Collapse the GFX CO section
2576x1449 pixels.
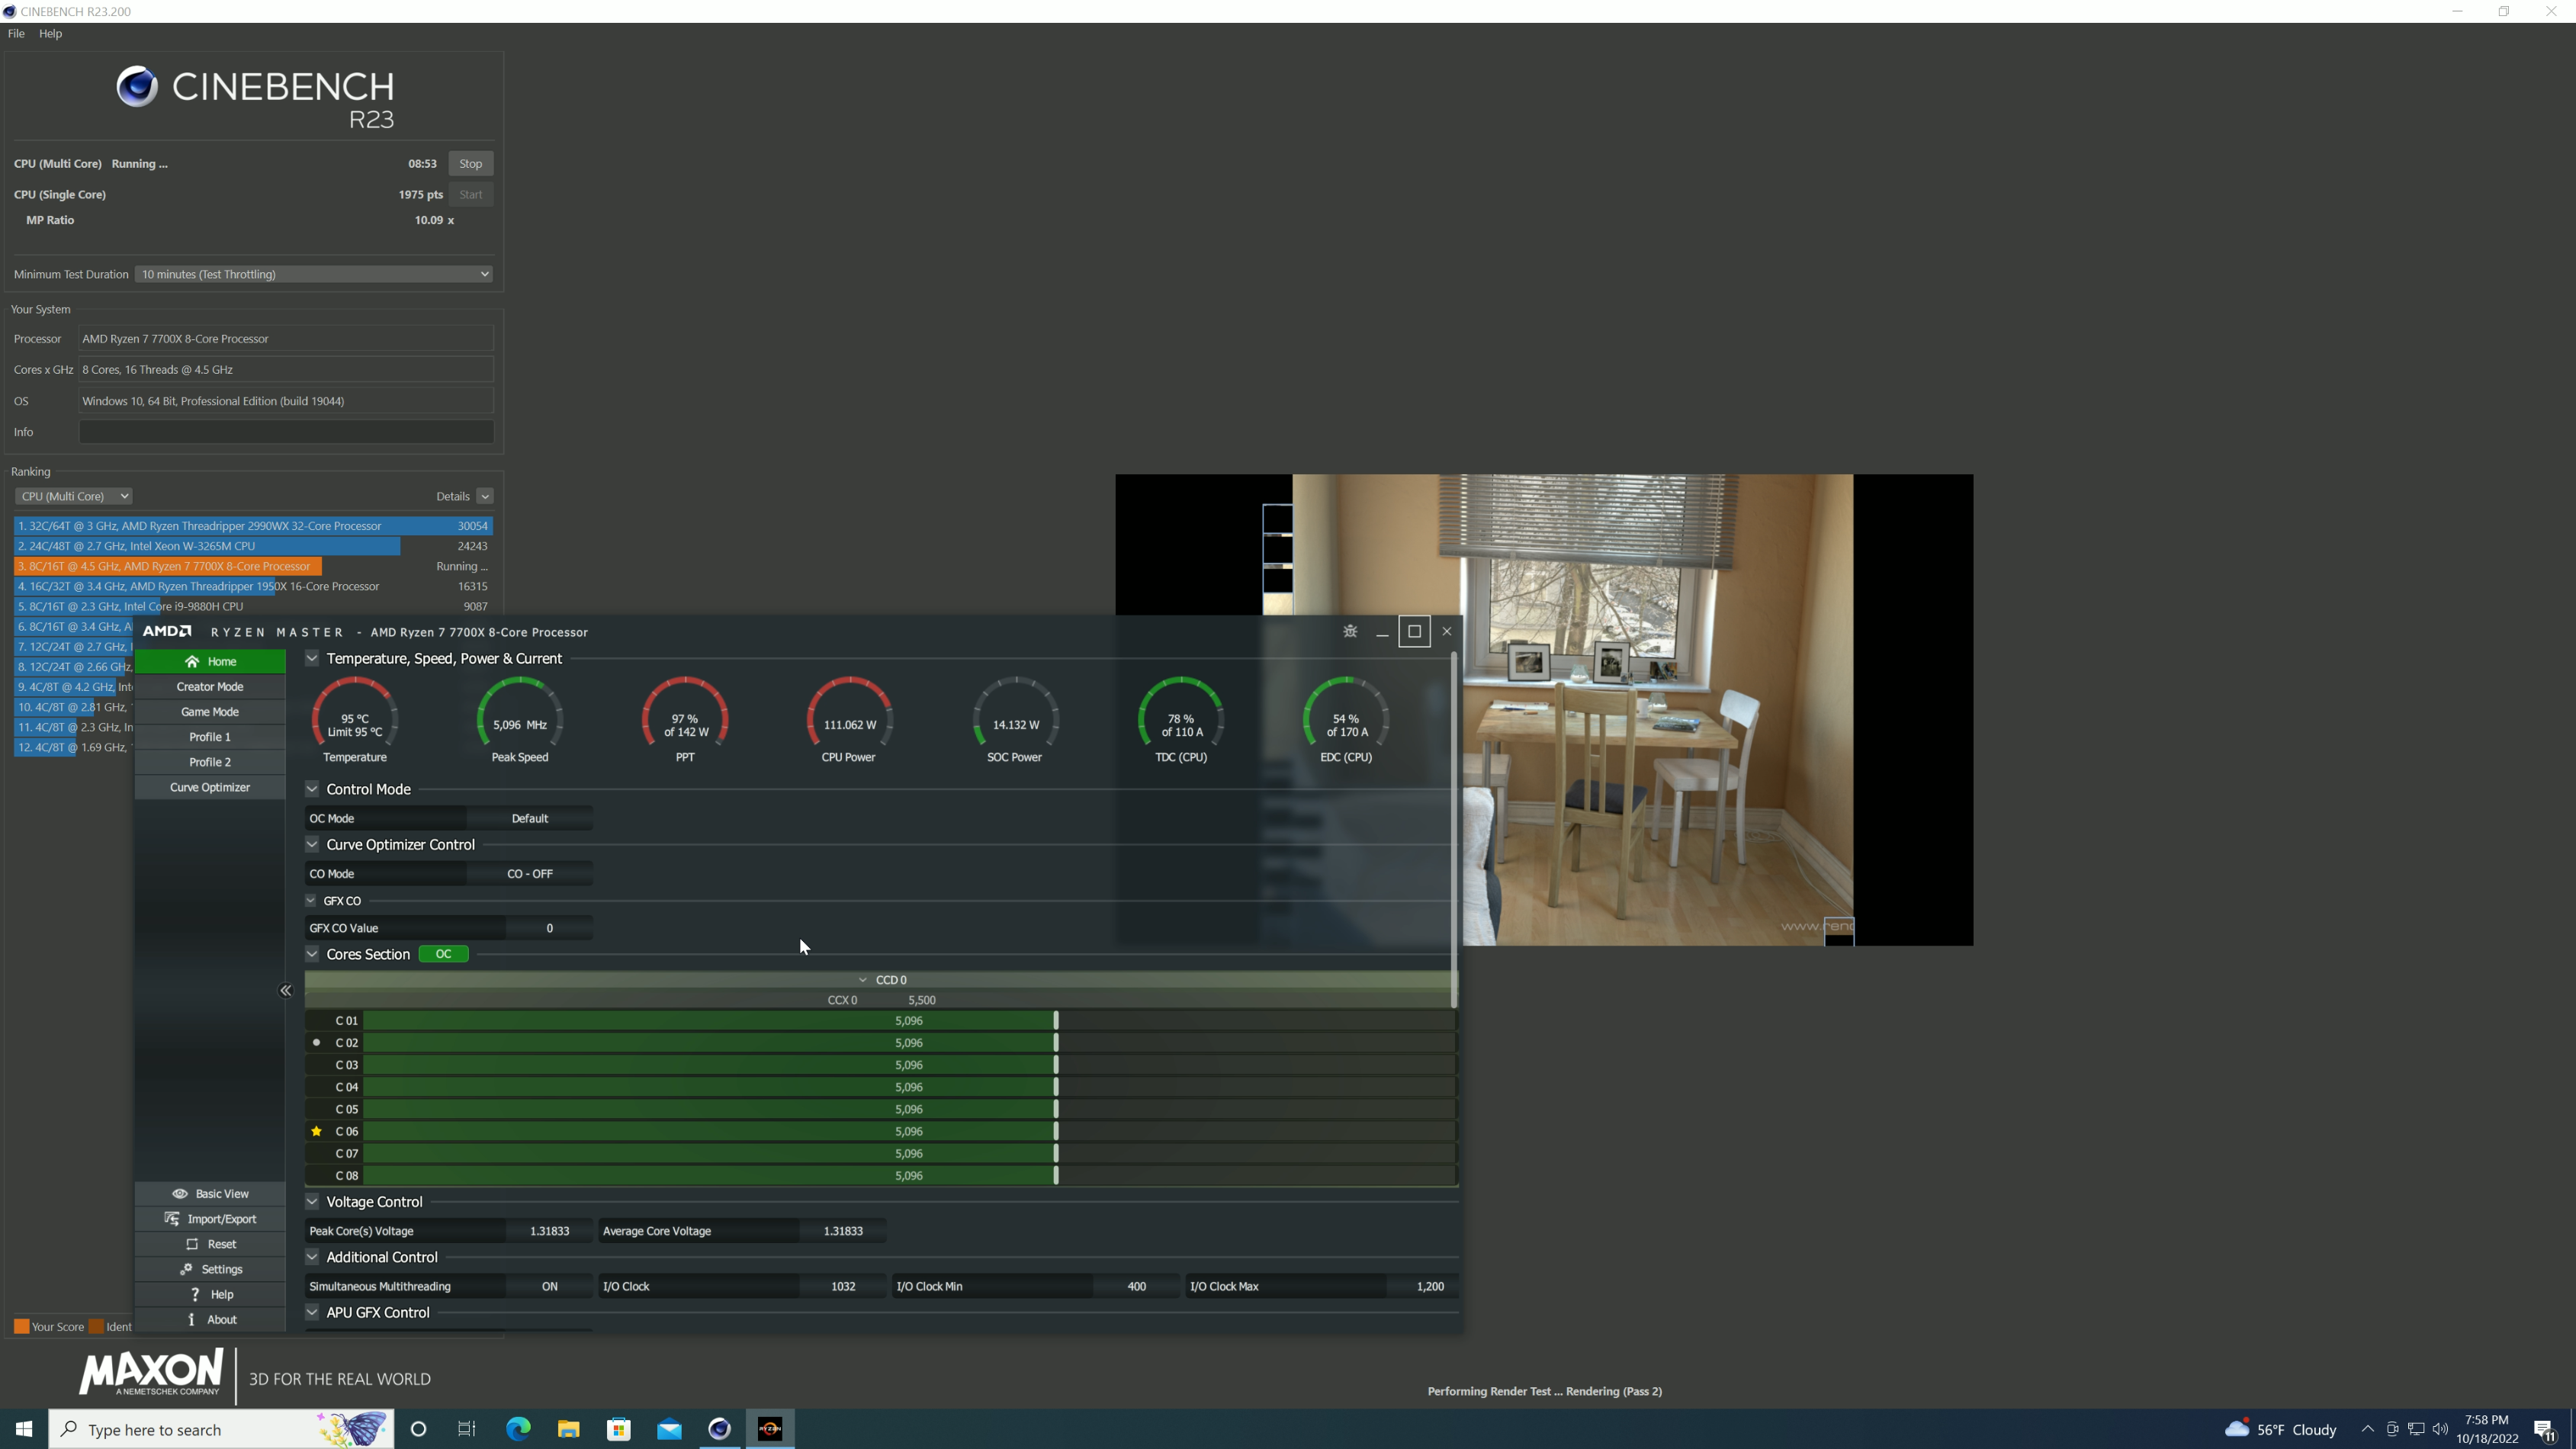point(311,901)
